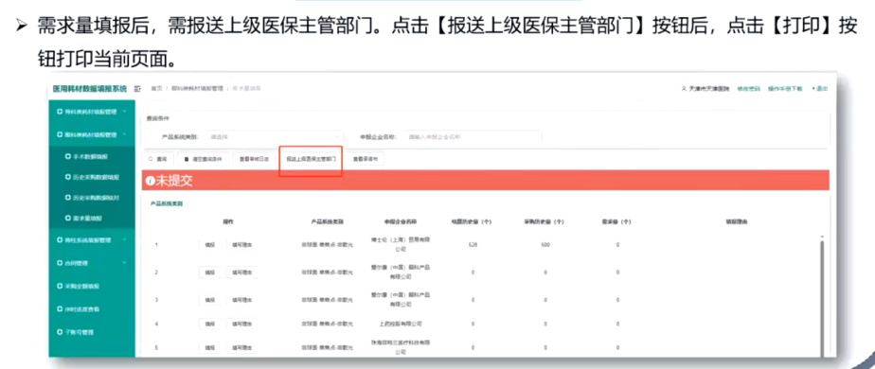Click the user icon beside 天津市天津医院

[x=684, y=89]
